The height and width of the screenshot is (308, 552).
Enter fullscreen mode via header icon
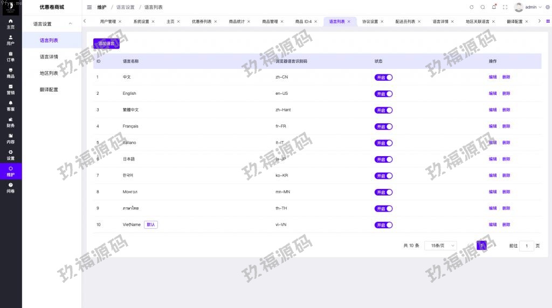[505, 7]
